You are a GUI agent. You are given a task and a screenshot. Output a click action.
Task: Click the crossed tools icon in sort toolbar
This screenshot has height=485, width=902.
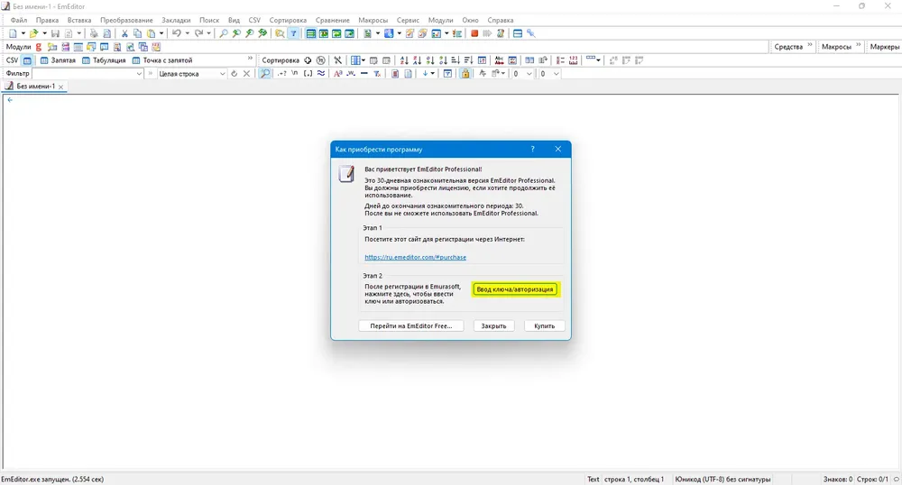click(x=337, y=59)
